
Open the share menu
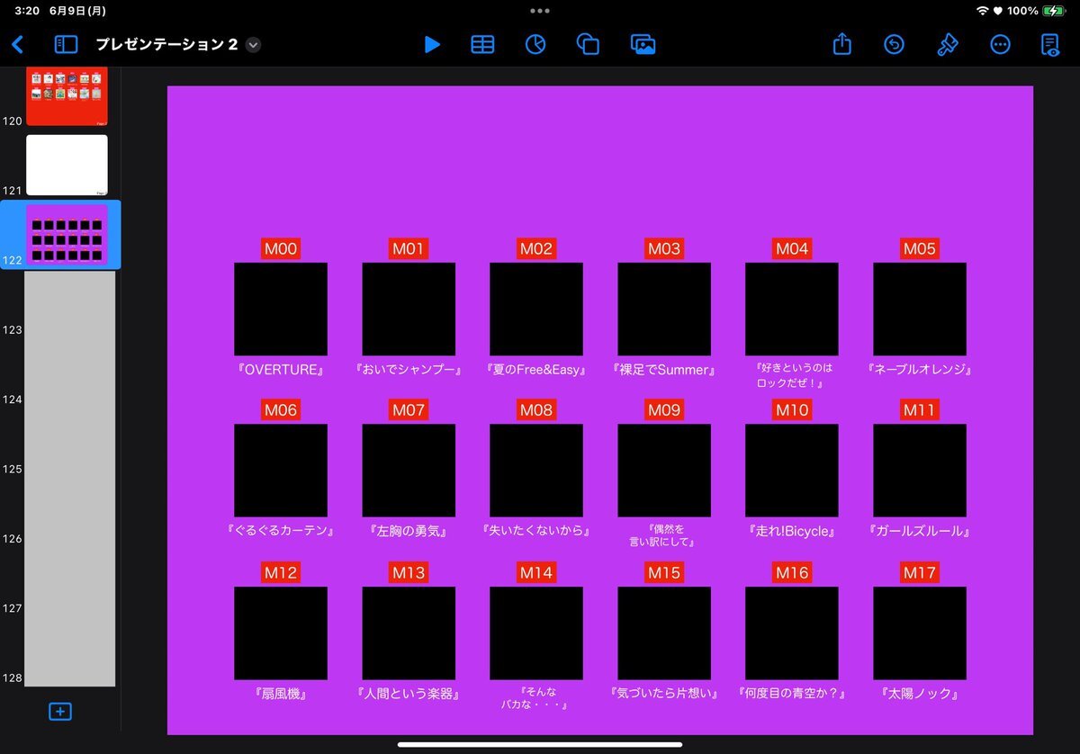coord(841,43)
